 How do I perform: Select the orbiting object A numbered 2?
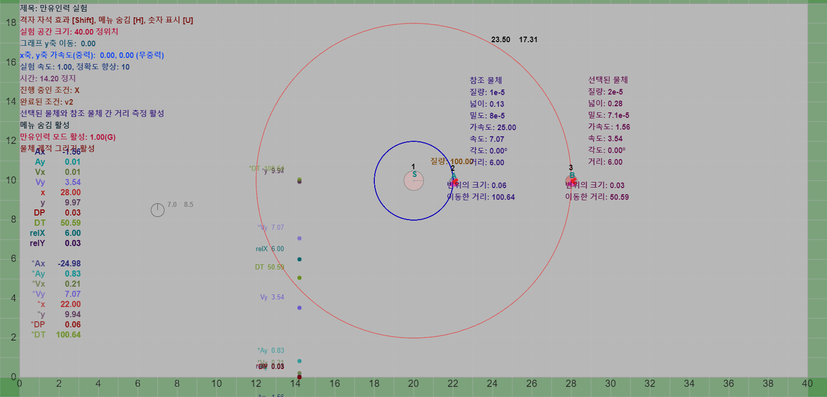coord(454,181)
